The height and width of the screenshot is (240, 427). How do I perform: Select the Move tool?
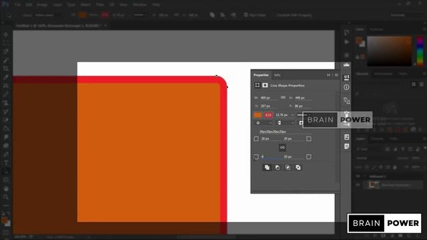(x=6, y=35)
